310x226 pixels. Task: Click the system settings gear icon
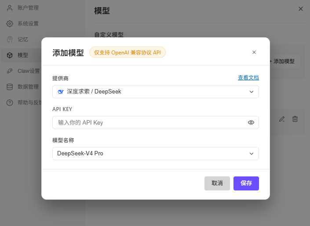10,24
